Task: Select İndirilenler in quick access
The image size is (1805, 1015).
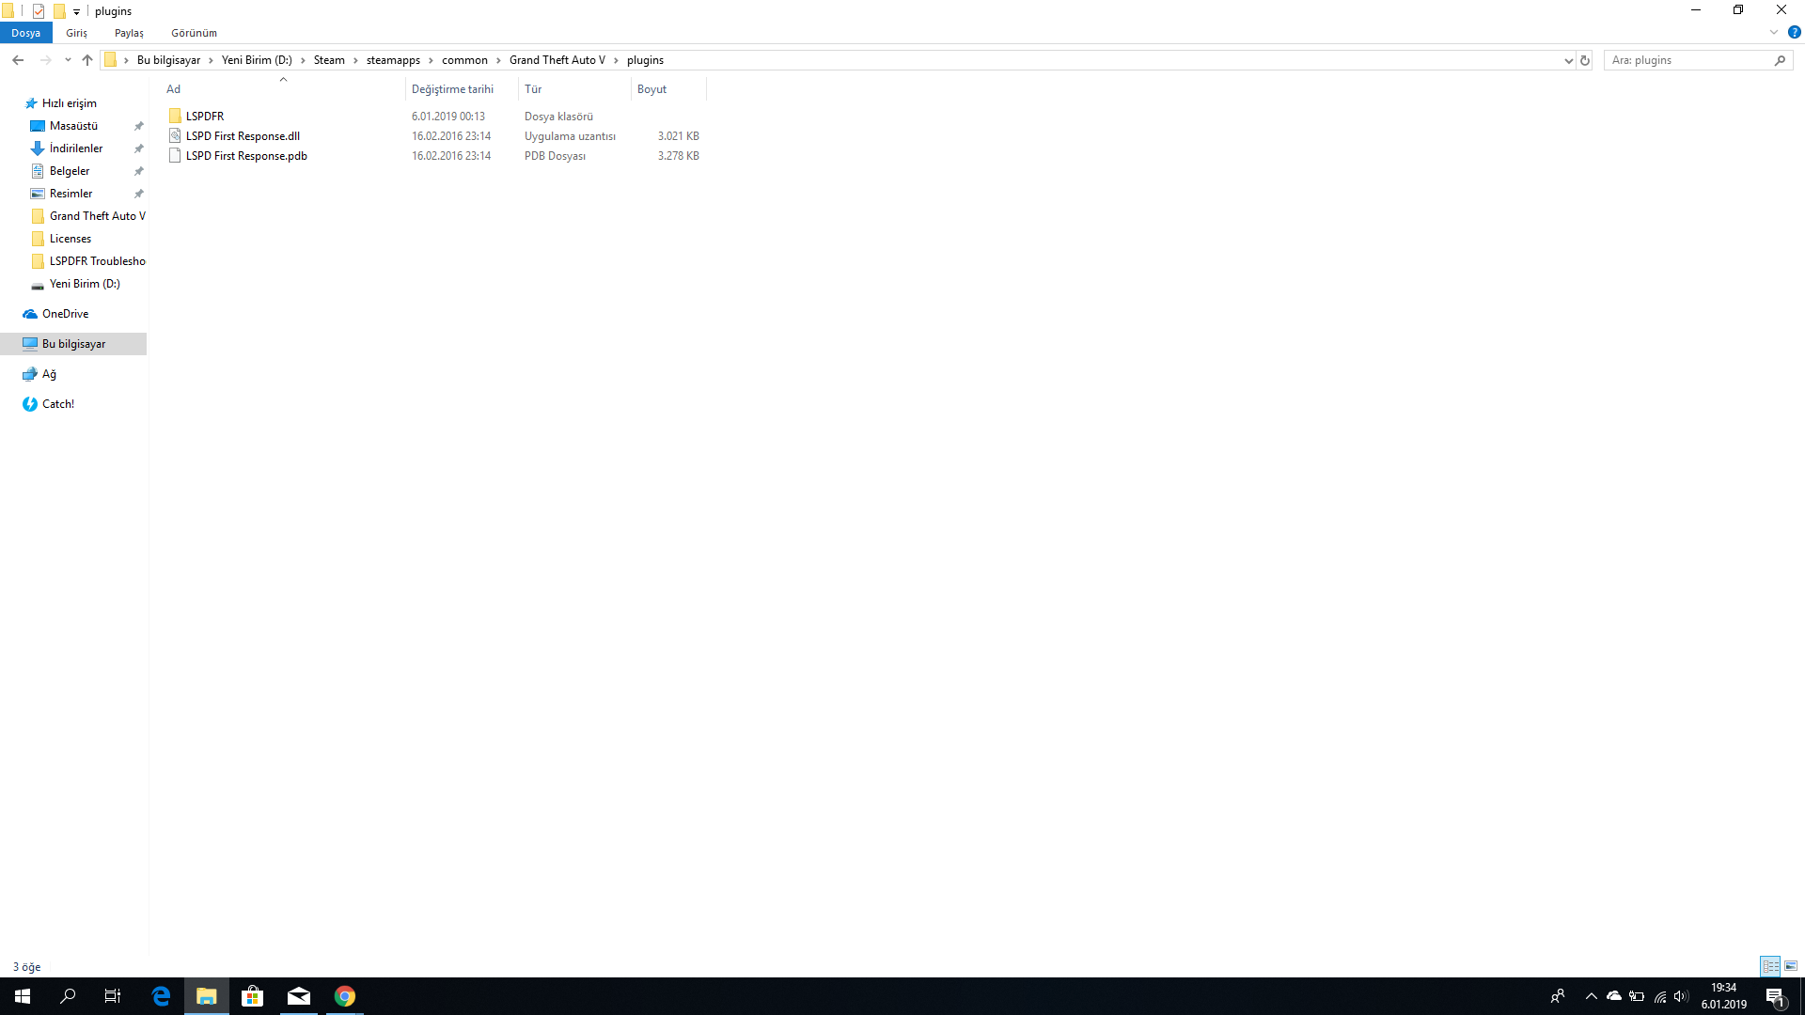Action: [x=76, y=148]
